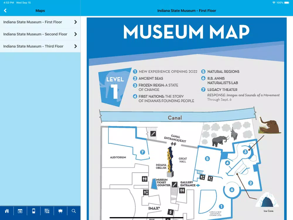Tap the Indiana Obelisk label
293x220 pixels.
coord(161,166)
